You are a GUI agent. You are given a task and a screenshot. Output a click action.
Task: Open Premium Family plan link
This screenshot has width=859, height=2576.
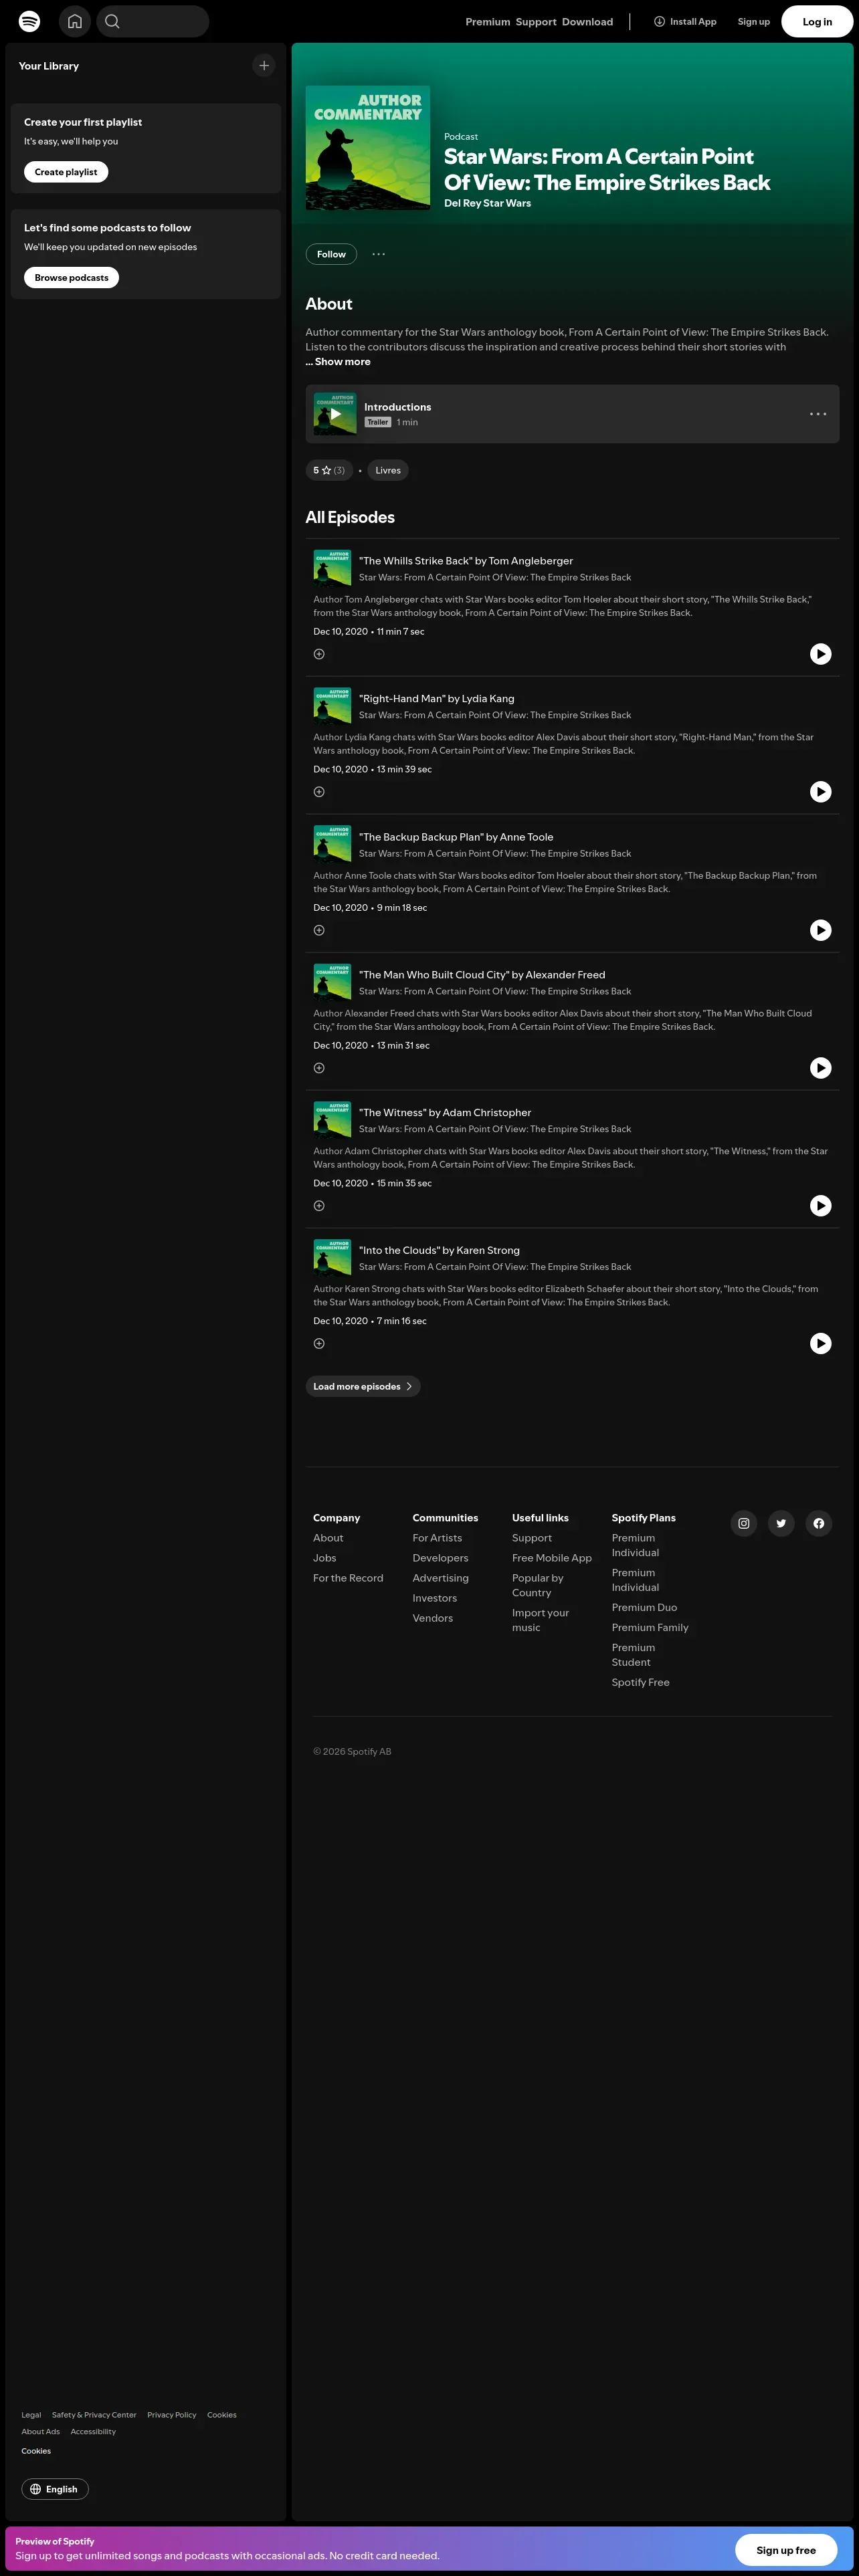point(650,1627)
